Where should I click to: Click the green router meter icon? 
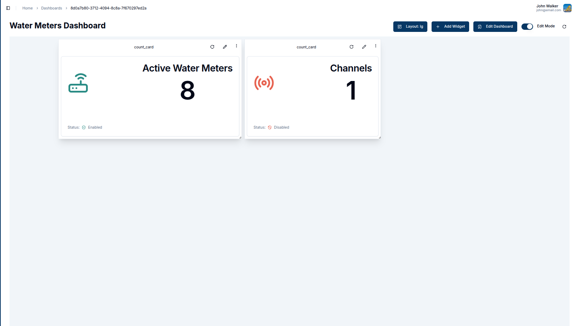78,83
